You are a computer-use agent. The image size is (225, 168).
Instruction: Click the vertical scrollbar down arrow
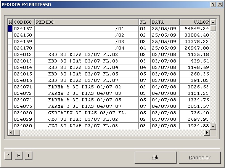coord(213,126)
